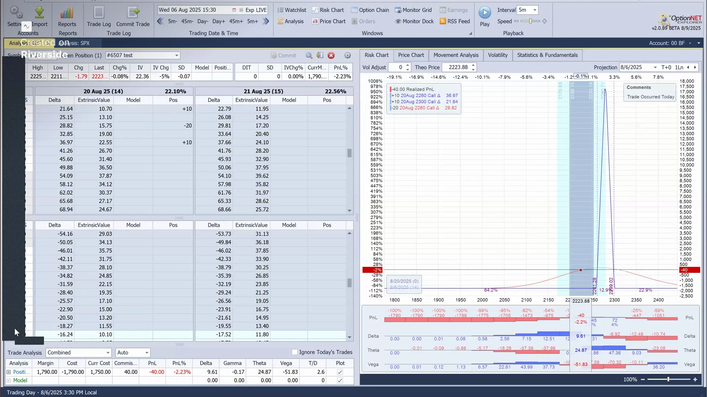The image size is (707, 397).
Task: Switch to the Movement Analysis tab
Action: click(x=456, y=55)
